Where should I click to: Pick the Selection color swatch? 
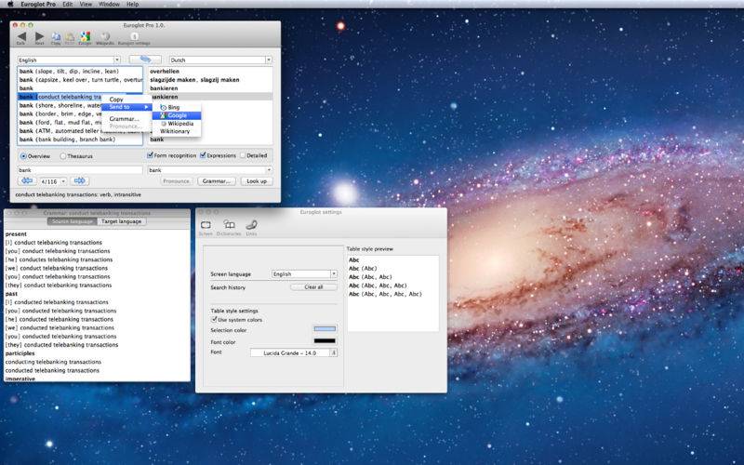click(x=325, y=329)
